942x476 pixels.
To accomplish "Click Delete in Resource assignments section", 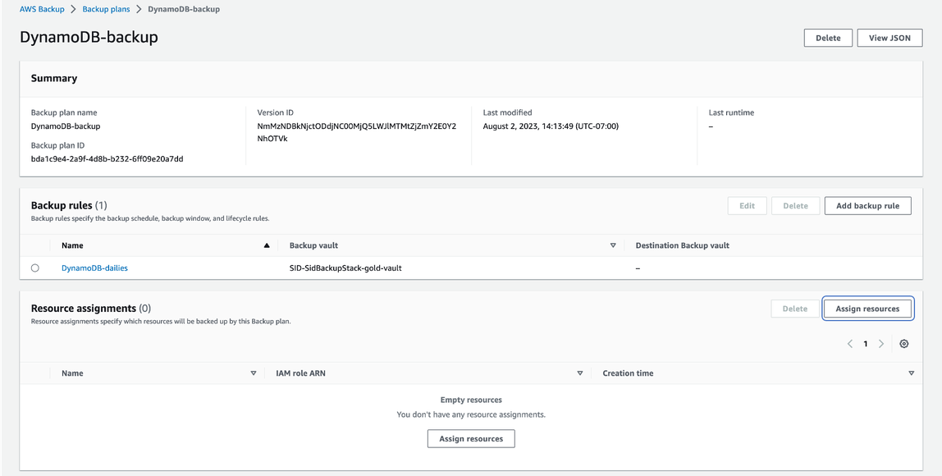I will pyautogui.click(x=795, y=309).
